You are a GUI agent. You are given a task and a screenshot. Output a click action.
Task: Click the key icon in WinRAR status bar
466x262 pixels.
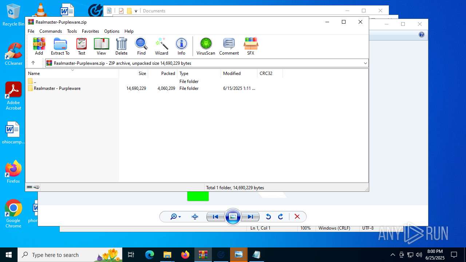click(36, 187)
